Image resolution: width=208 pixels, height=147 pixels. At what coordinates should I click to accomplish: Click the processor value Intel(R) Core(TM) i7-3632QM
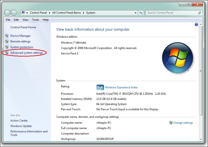click(131, 94)
